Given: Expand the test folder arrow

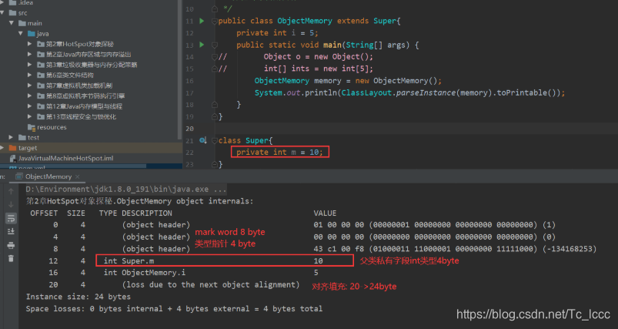Looking at the screenshot, I should pyautogui.click(x=11, y=137).
